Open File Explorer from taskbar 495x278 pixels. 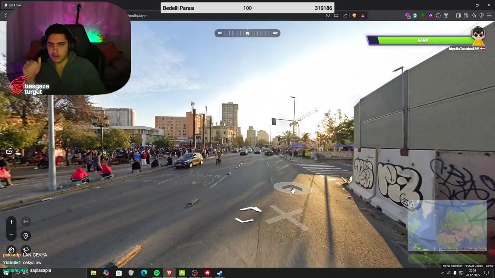pos(94,273)
